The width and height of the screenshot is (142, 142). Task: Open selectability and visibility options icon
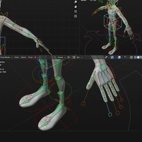click(106, 58)
